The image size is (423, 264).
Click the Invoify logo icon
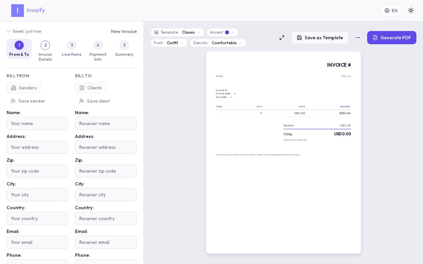[x=18, y=11]
